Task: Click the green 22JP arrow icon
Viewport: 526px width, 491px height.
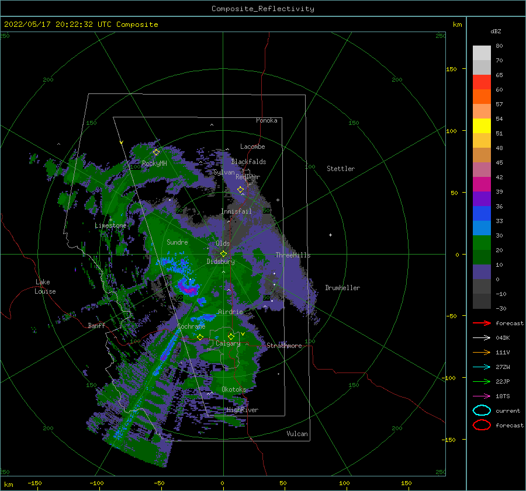Action: (482, 381)
